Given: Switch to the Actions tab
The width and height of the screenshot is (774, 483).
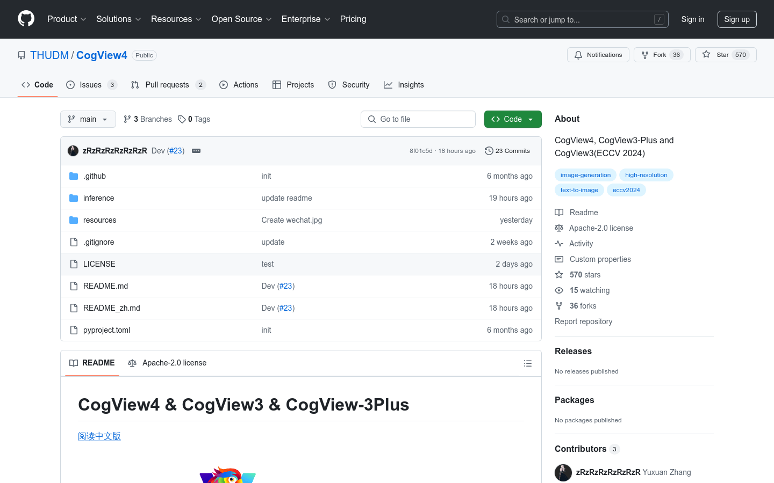Looking at the screenshot, I should pos(239,85).
